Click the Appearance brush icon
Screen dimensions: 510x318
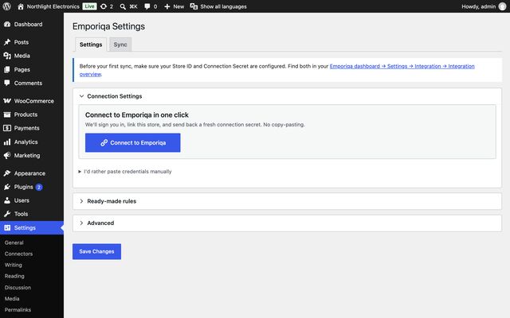(7, 173)
